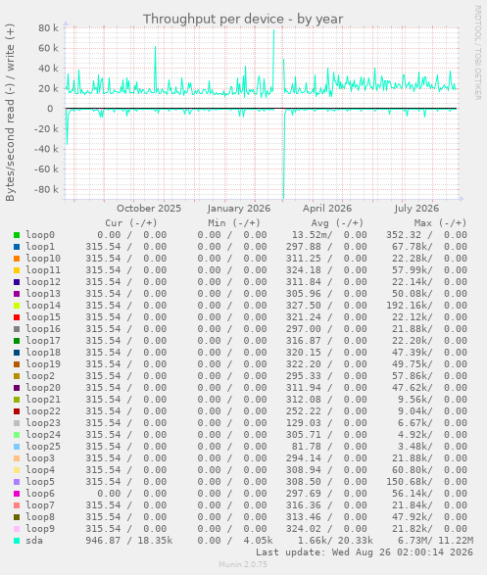Click the sda min value 4.05k
Screen dimensions: 487x575
pos(258,540)
